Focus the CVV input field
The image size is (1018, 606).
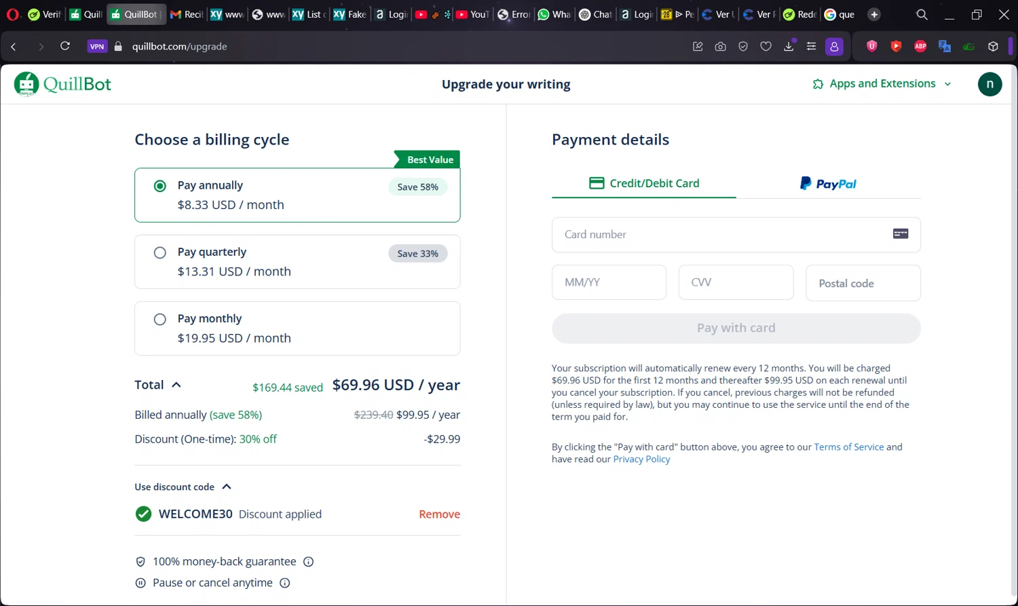pos(736,282)
